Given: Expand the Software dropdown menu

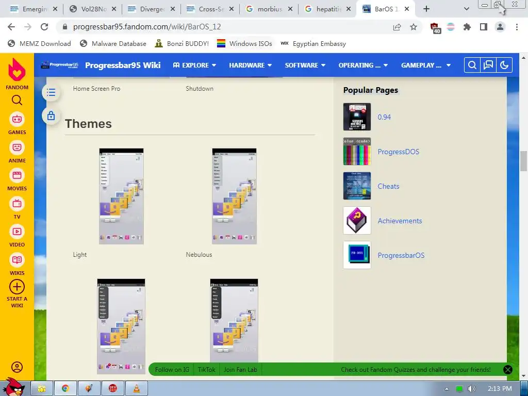Looking at the screenshot, I should pyautogui.click(x=305, y=65).
